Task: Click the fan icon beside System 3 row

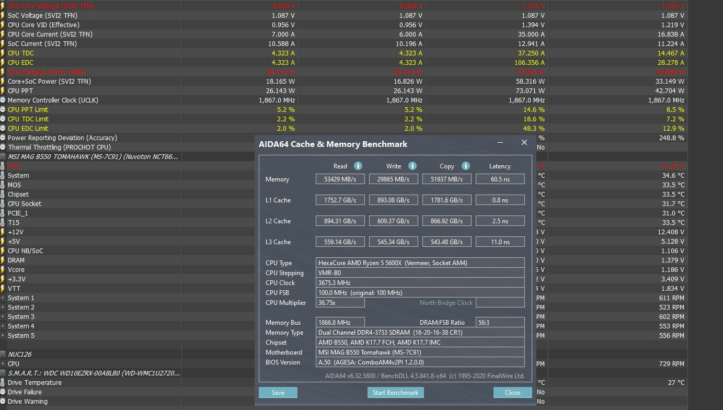Action: [x=3, y=317]
